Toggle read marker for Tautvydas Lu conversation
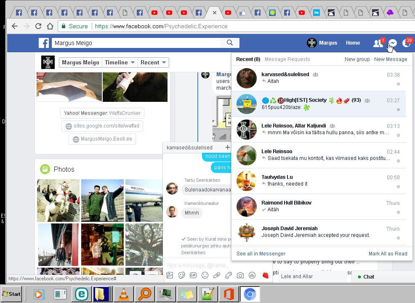This screenshot has width=415, height=303. click(398, 186)
